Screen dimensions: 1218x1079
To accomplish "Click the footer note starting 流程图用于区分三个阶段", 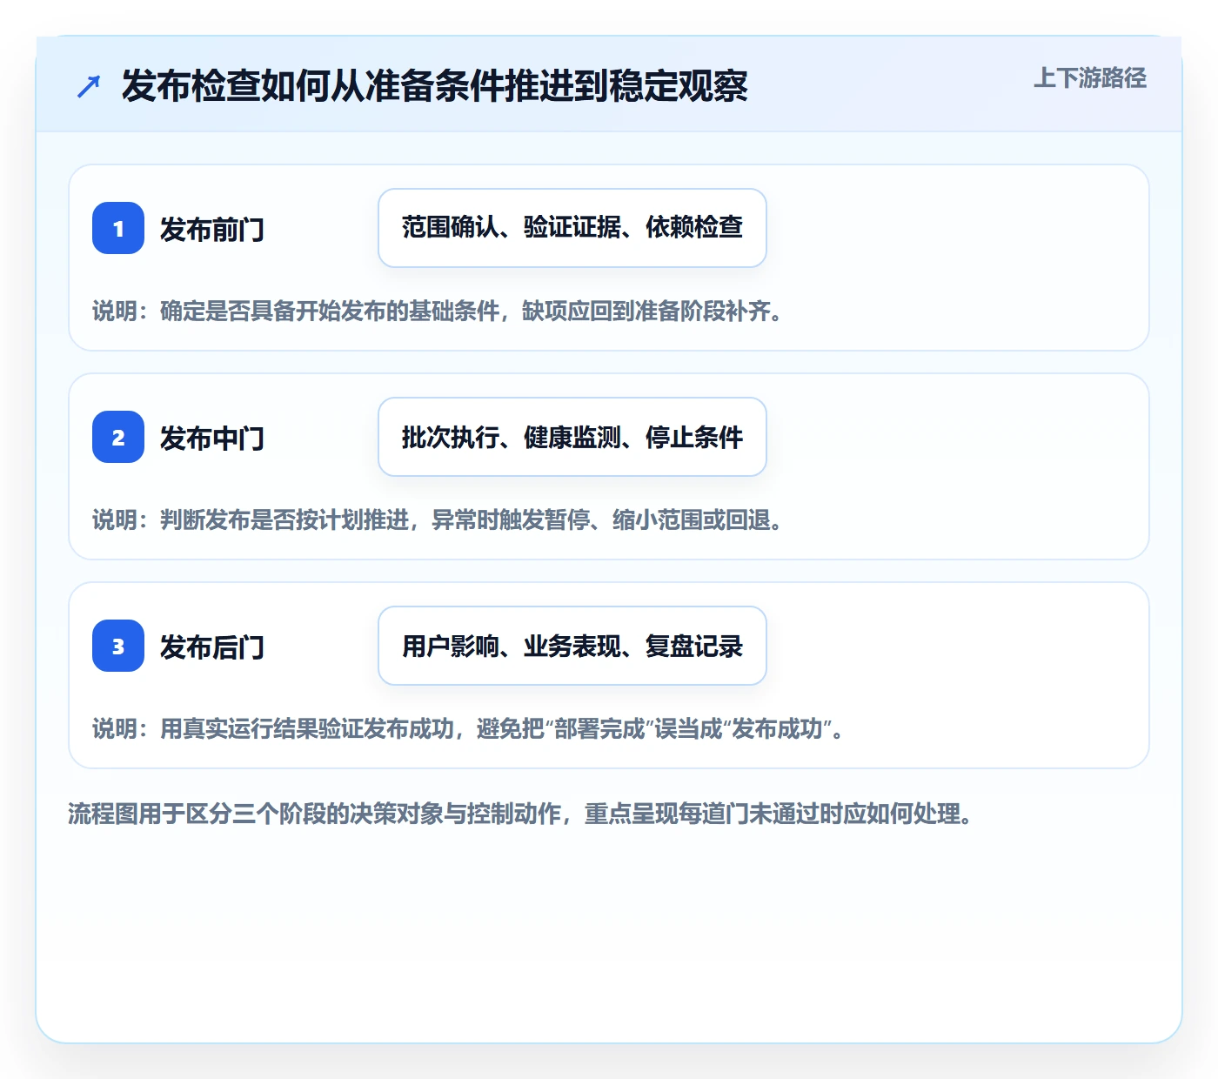I will pos(520,814).
